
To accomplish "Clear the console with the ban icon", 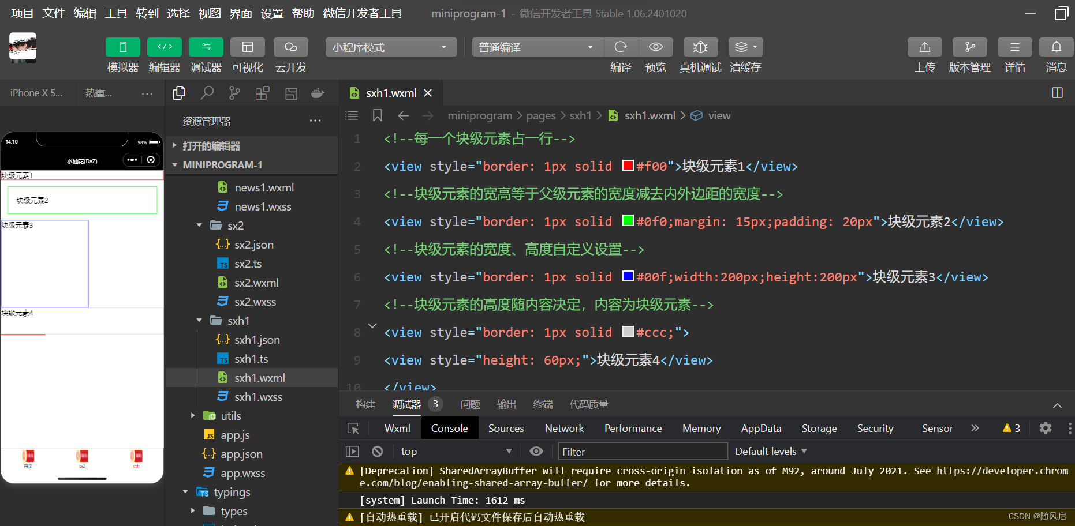I will point(378,452).
